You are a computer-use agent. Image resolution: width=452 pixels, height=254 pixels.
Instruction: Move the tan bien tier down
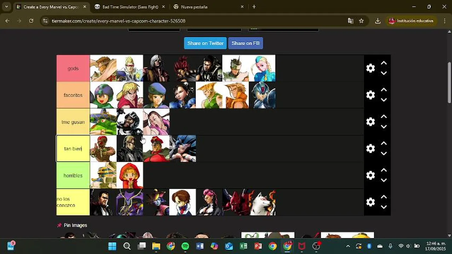pyautogui.click(x=384, y=153)
